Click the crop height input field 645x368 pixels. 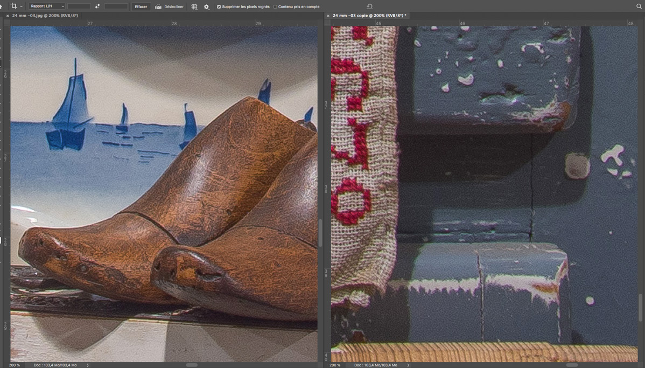[116, 6]
